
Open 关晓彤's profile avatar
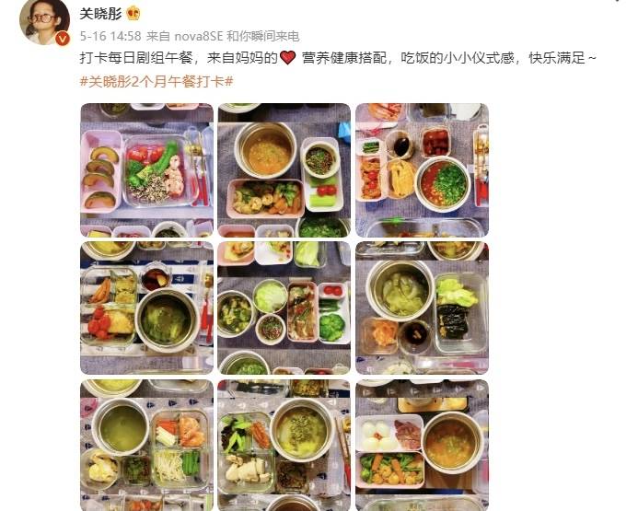[x=44, y=20]
